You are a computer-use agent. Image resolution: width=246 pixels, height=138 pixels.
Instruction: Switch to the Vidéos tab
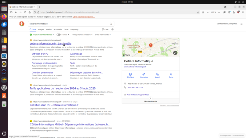[x=49, y=29]
